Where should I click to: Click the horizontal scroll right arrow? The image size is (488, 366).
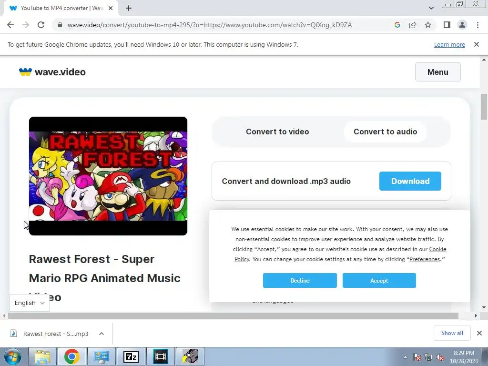pyautogui.click(x=476, y=315)
